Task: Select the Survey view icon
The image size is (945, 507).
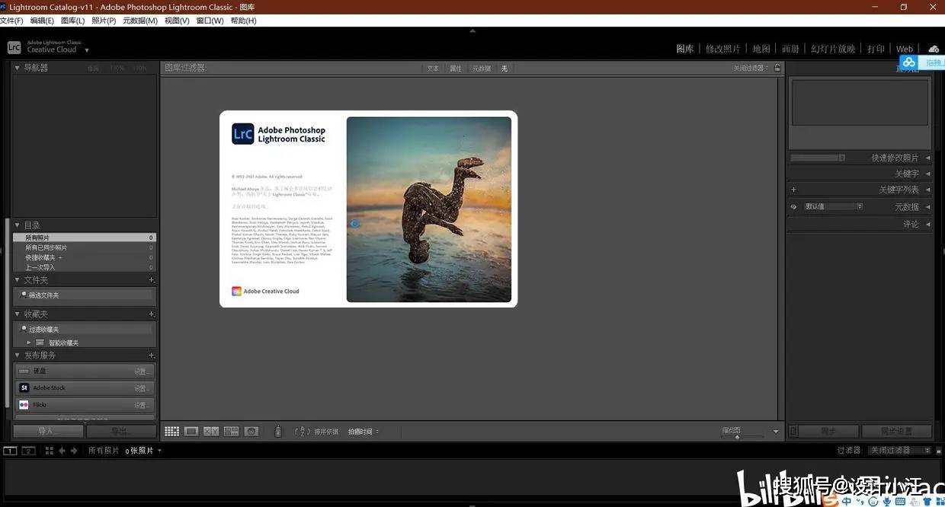Action: pyautogui.click(x=232, y=431)
